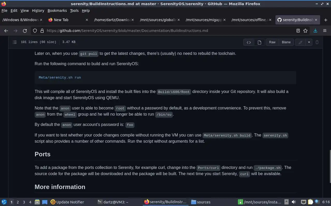The width and height of the screenshot is (331, 206).
Task: Click the git pull inline code
Action: pyautogui.click(x=88, y=54)
